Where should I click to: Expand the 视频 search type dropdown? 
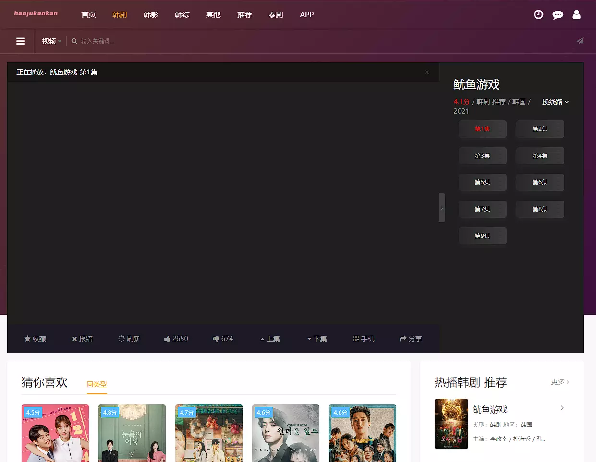click(51, 41)
